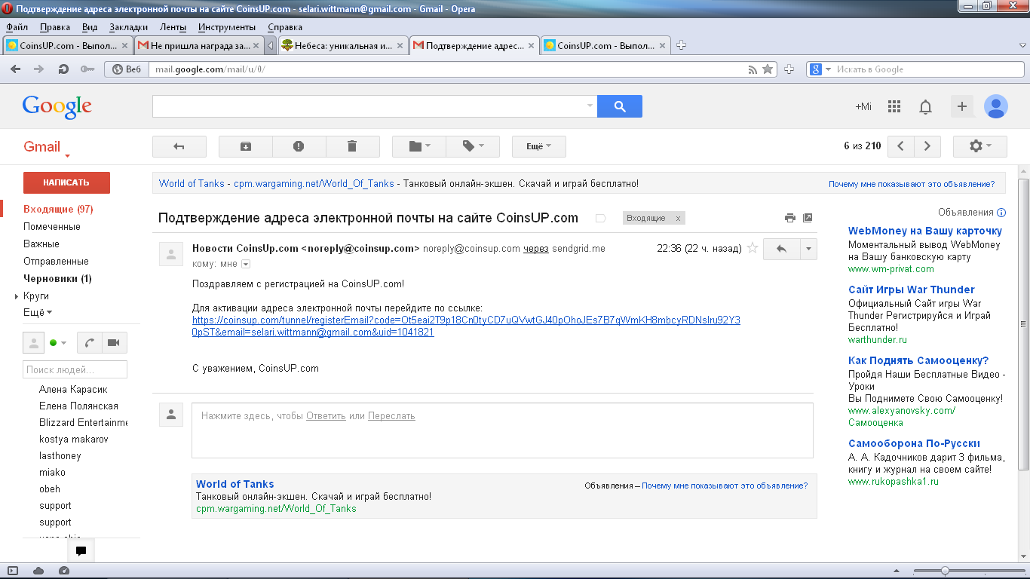Switch to the Небеса: уникальная и... tab
Viewport: 1030px width, 579px height.
pyautogui.click(x=342, y=45)
